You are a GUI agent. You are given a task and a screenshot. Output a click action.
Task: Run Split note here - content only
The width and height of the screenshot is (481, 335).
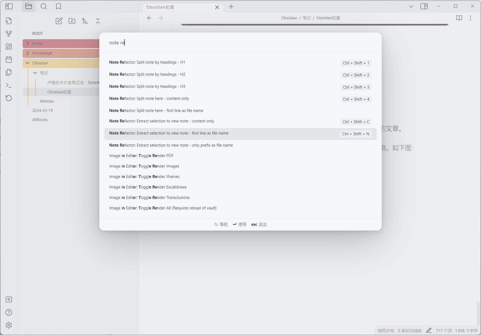coord(240,99)
